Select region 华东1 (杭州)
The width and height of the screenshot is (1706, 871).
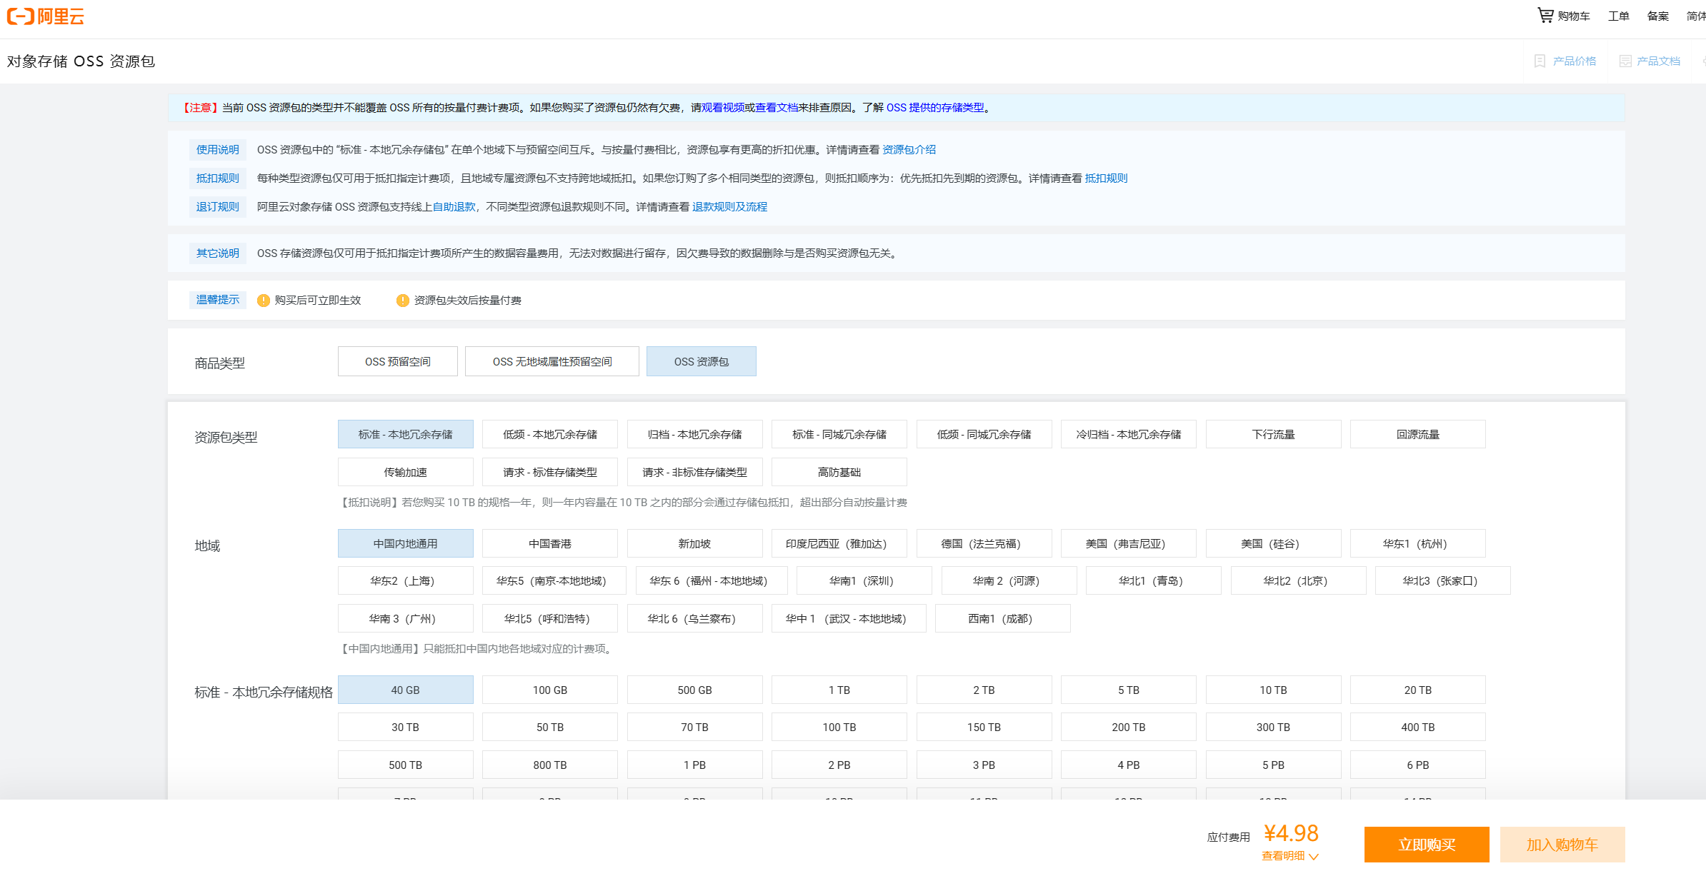point(1418,544)
